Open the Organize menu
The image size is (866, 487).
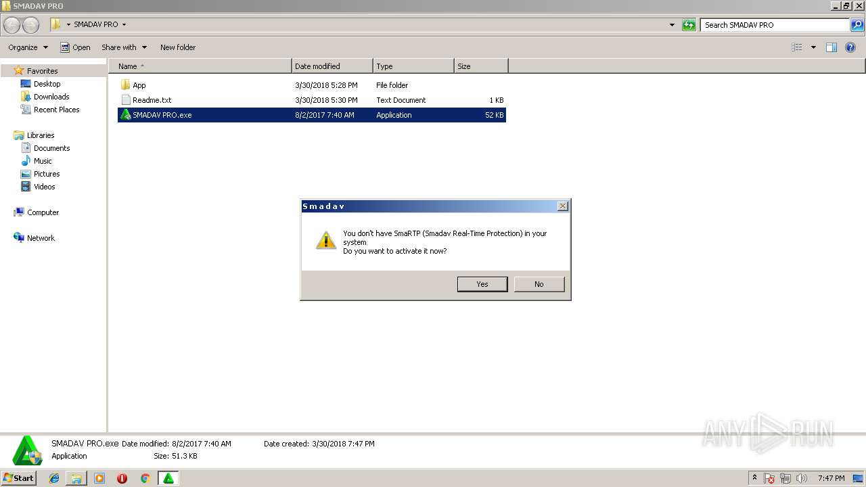[28, 47]
